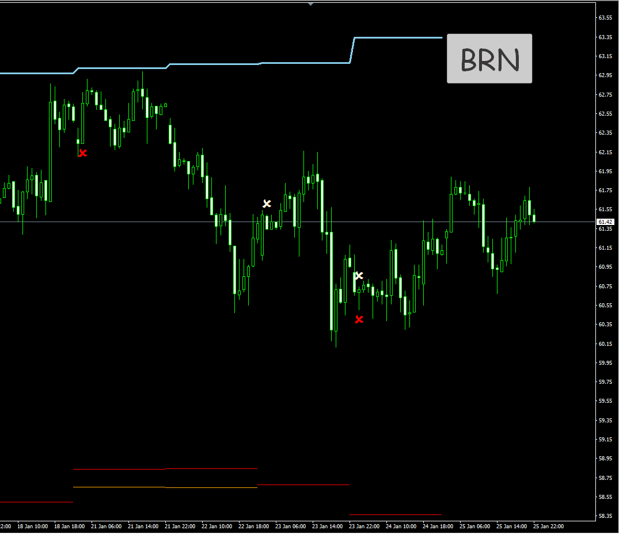Click time axis label 18 Jan 18:00
This screenshot has width=619, height=534.
(70, 526)
